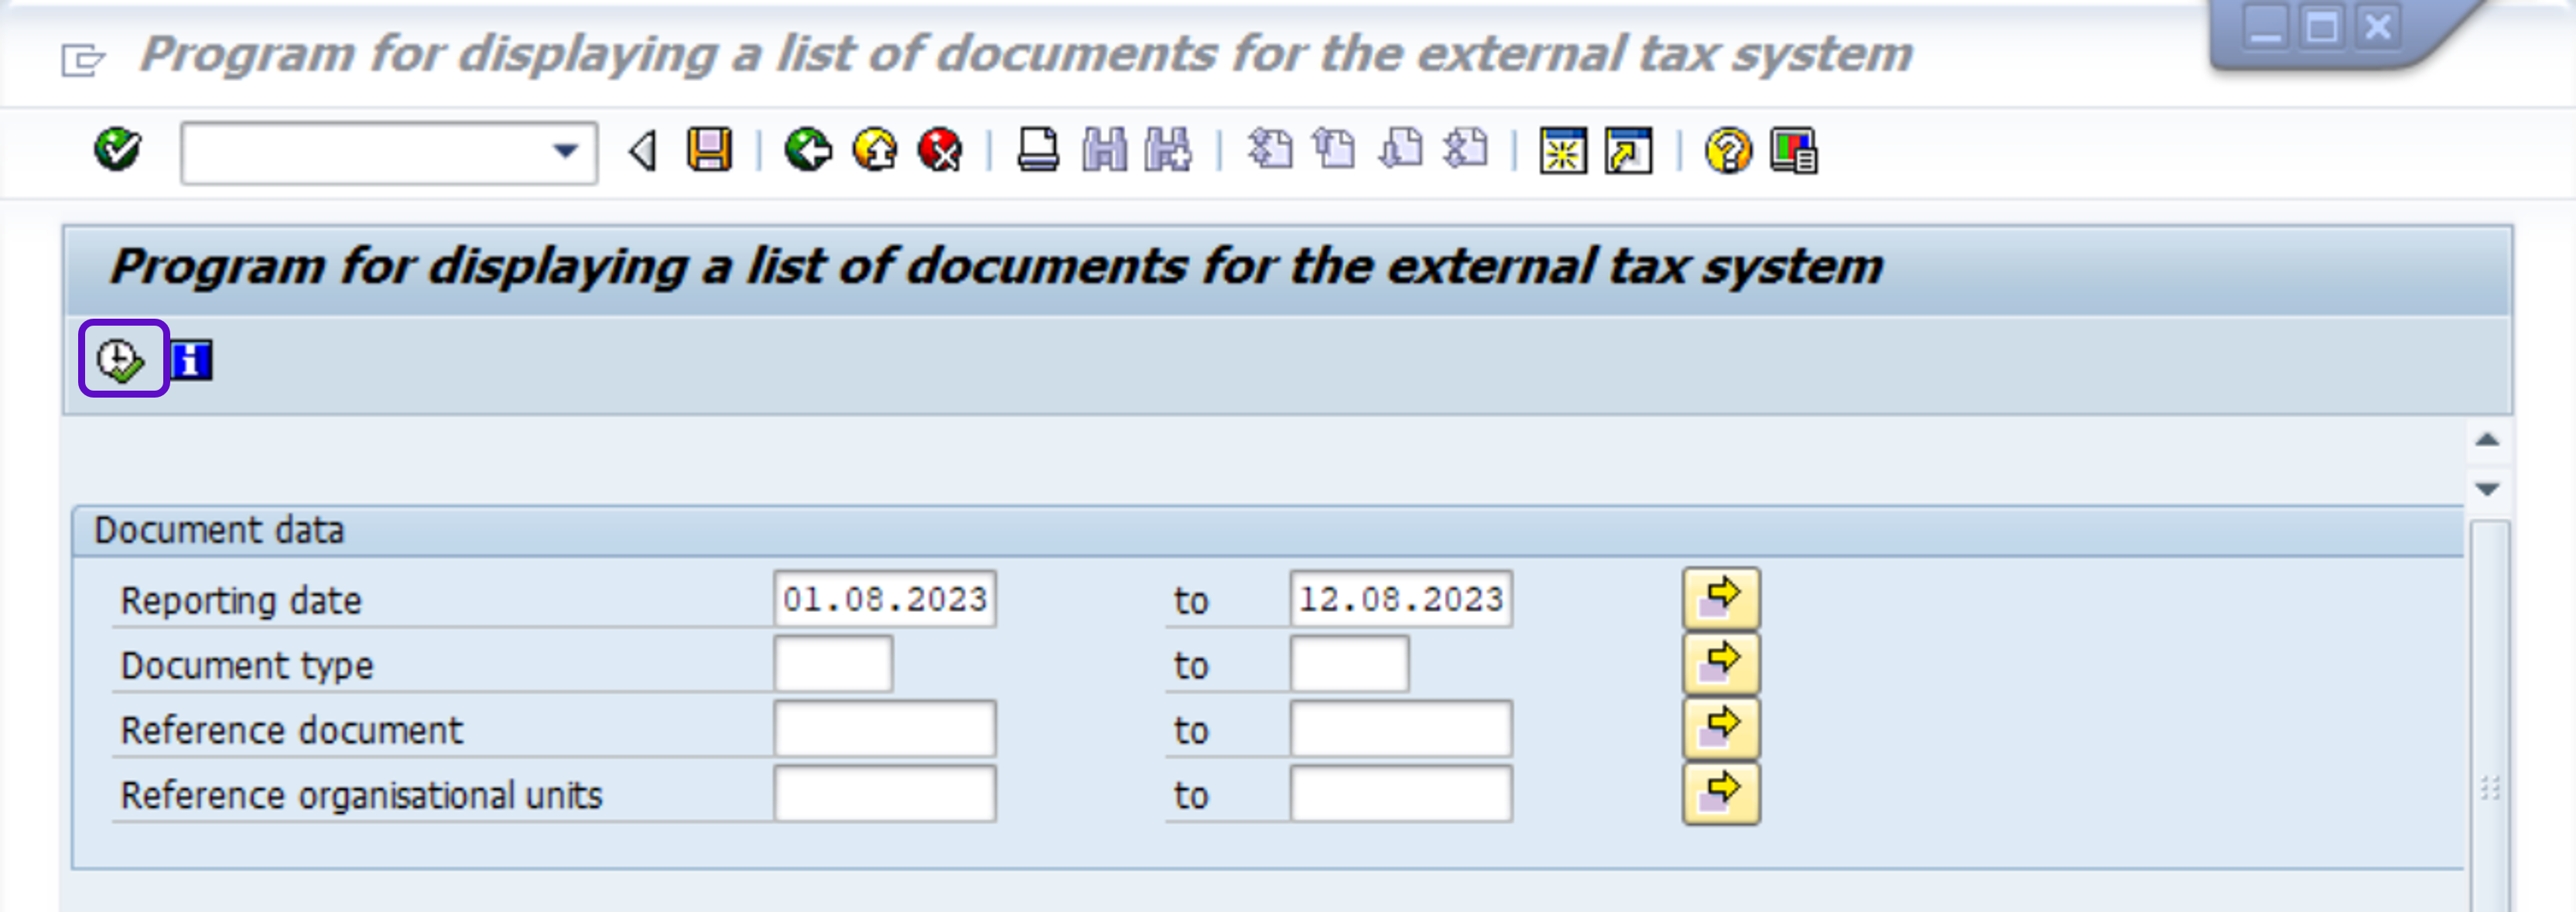Open multiple selection for Reference organisational units
This screenshot has height=912, width=2576.
1721,794
